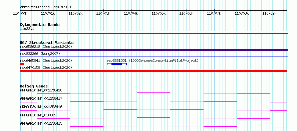Click the short red nsv6465841 variant block
Screen dimensions: 297x131
(22, 64)
